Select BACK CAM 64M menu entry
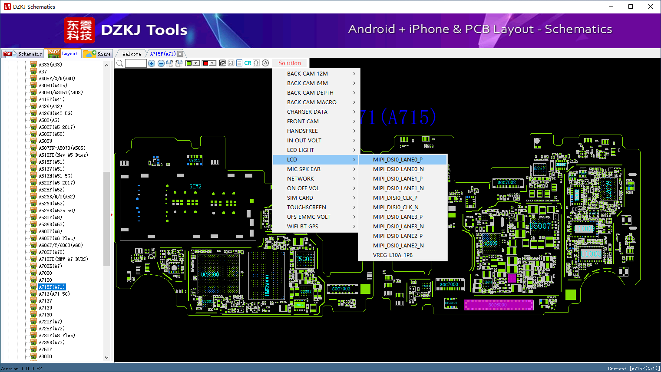The image size is (661, 372). (316, 83)
